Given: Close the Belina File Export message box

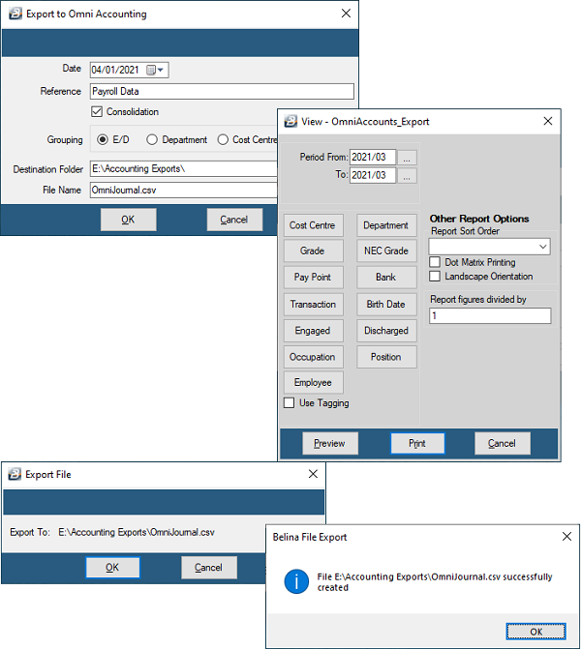Looking at the screenshot, I should coord(566,537).
